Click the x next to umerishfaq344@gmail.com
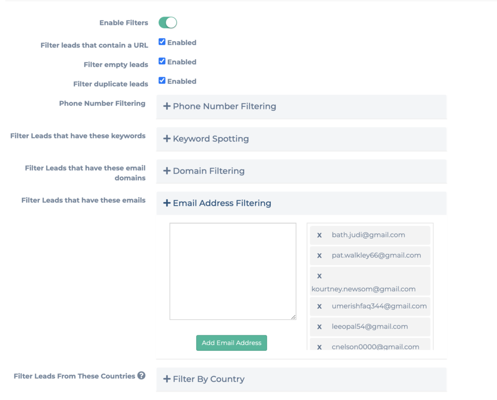The height and width of the screenshot is (400, 497). tap(319, 307)
